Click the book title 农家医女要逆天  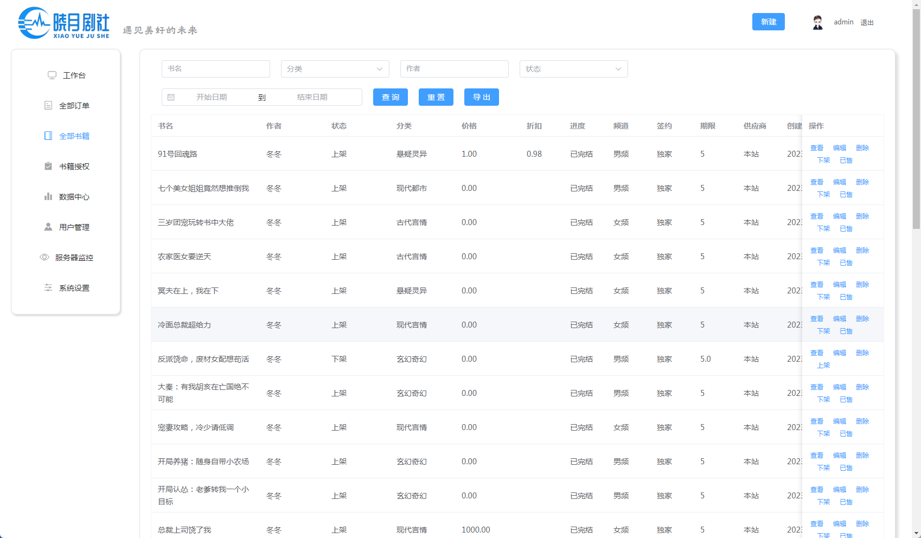point(184,257)
